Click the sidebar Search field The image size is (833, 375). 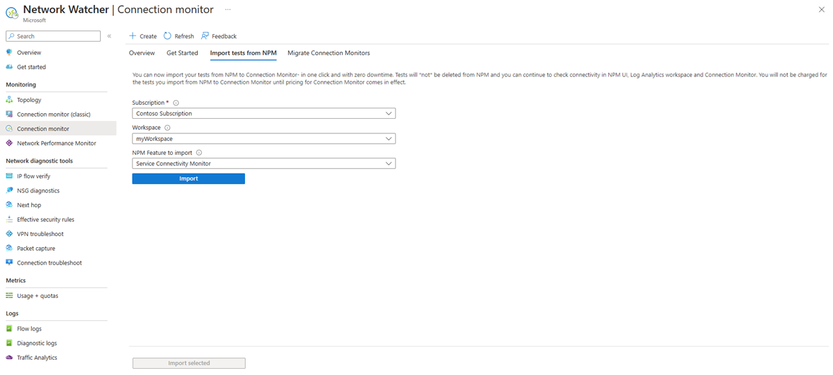[x=56, y=36]
